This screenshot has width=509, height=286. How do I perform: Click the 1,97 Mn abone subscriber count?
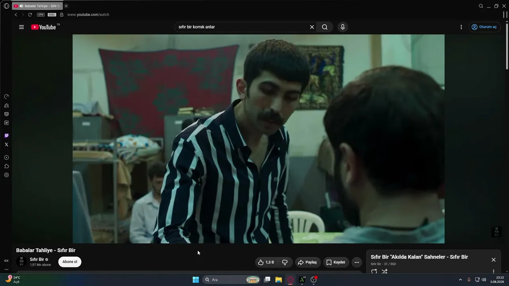coord(41,265)
